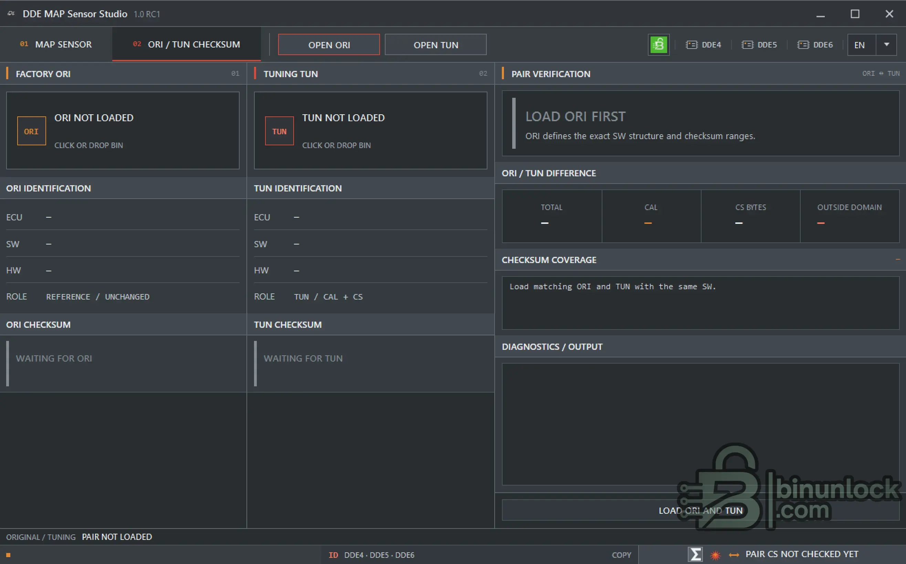Click the 'LOAD ORI FIRST' heading
The width and height of the screenshot is (906, 564).
point(575,116)
